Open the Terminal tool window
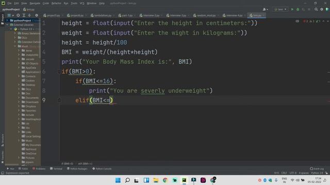The width and height of the screenshot is (330, 185). tap(56, 169)
